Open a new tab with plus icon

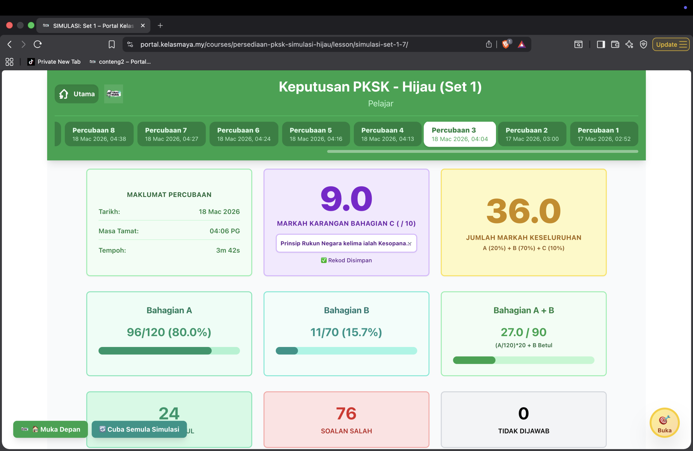coord(160,26)
